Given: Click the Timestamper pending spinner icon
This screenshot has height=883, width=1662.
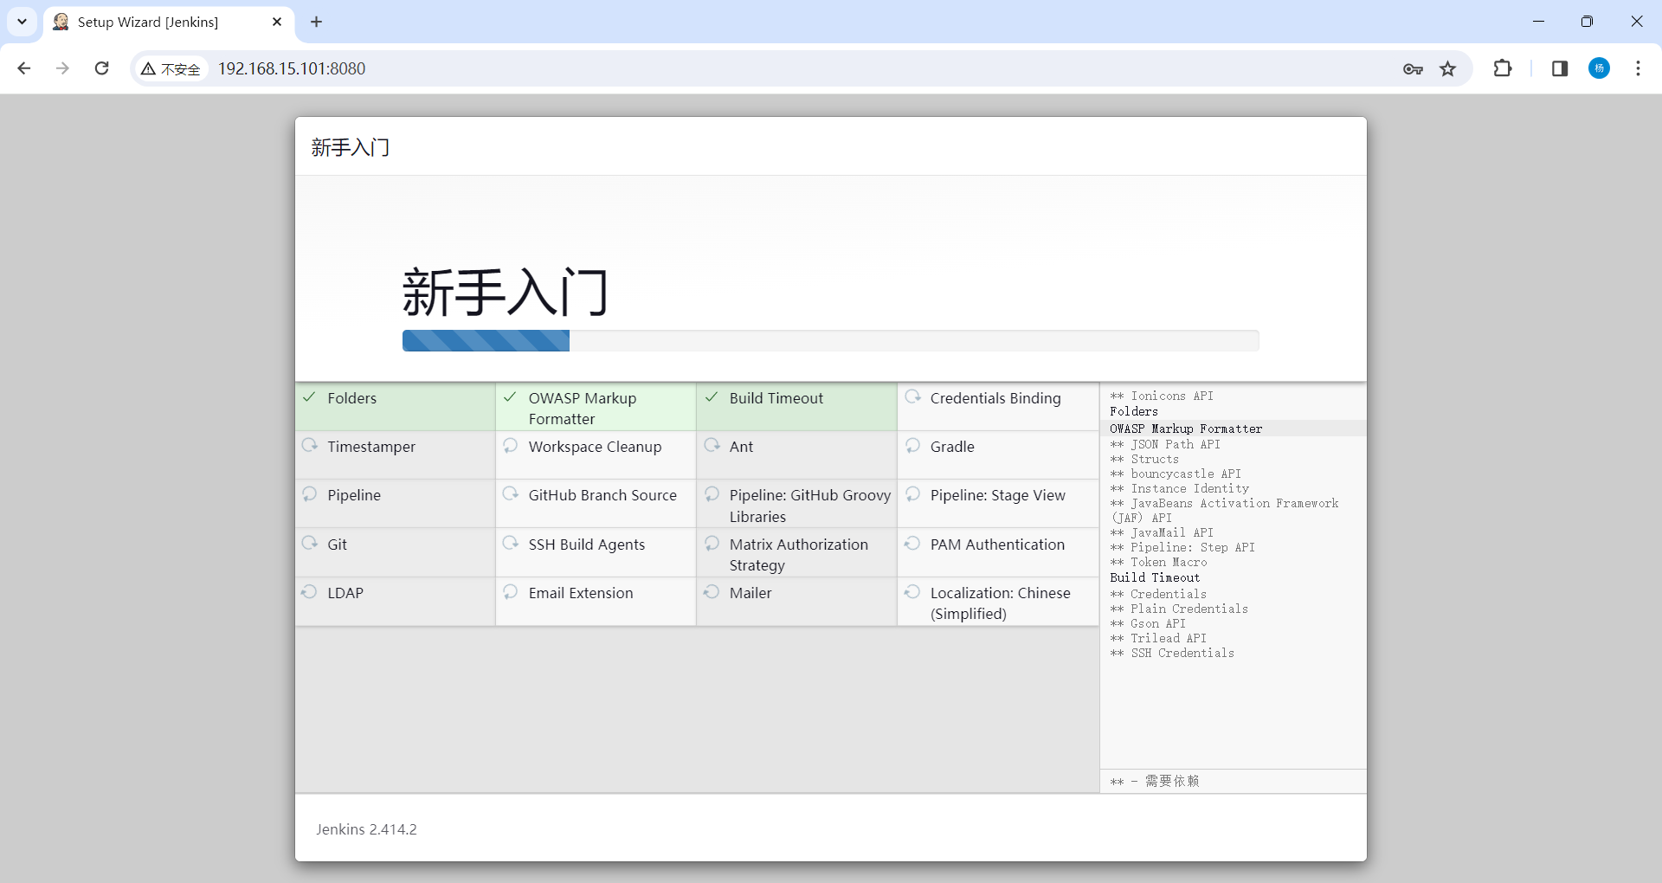Looking at the screenshot, I should coord(309,446).
